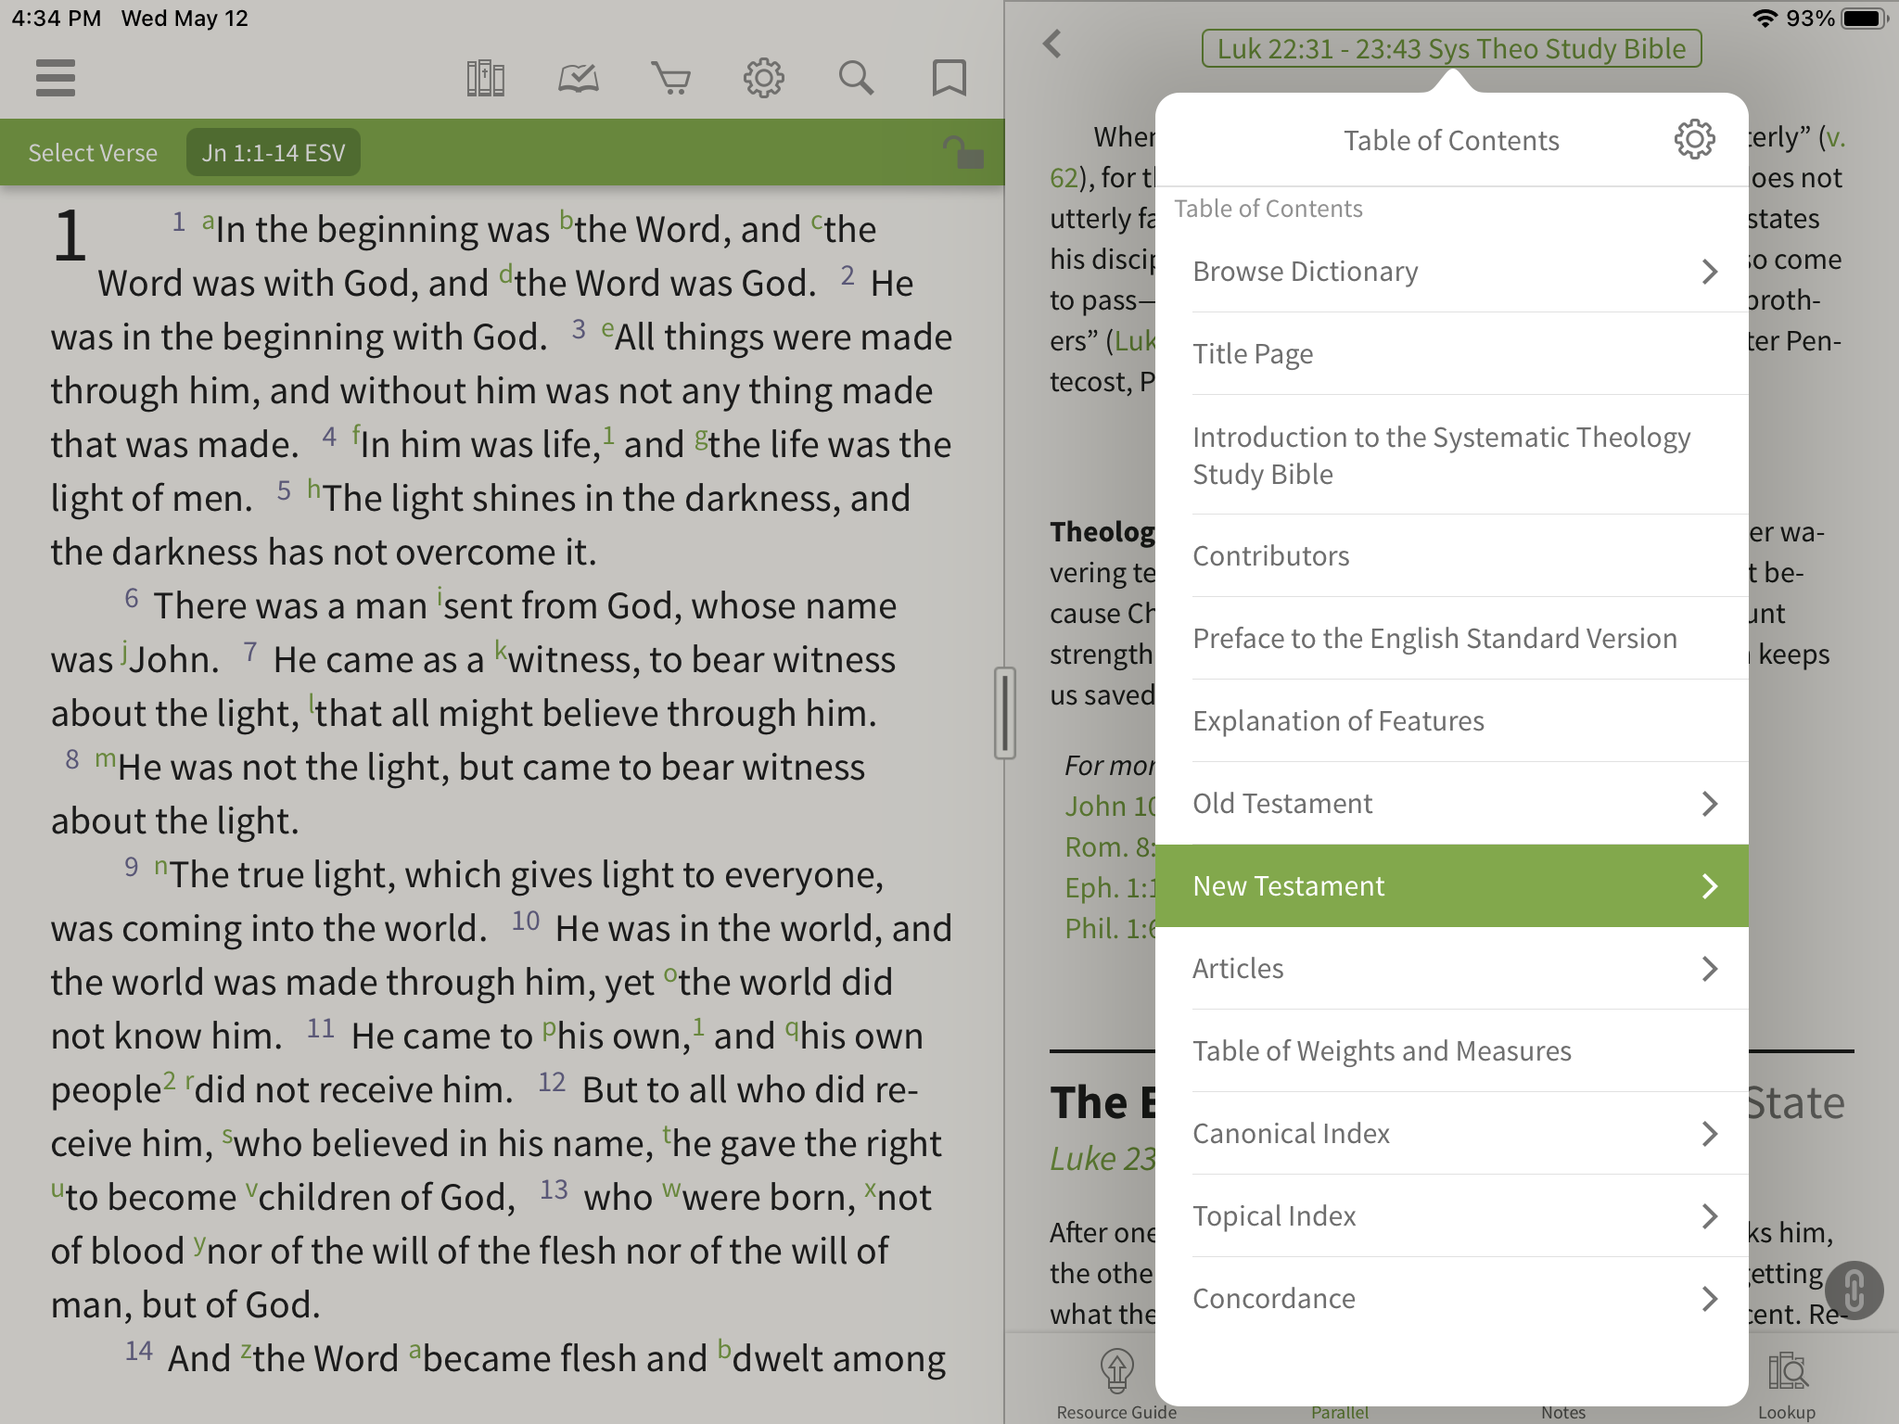1899x1424 pixels.
Task: Tap verse number 10
Action: point(526,921)
